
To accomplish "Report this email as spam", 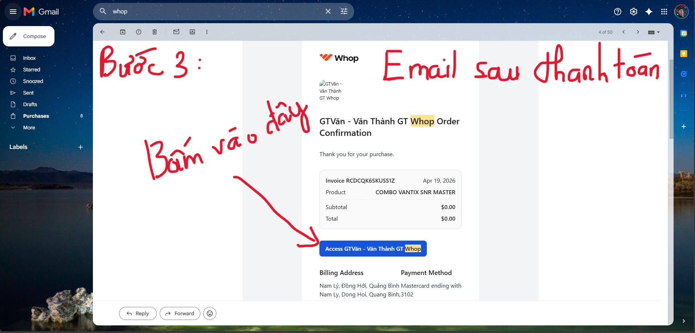I will (x=139, y=32).
